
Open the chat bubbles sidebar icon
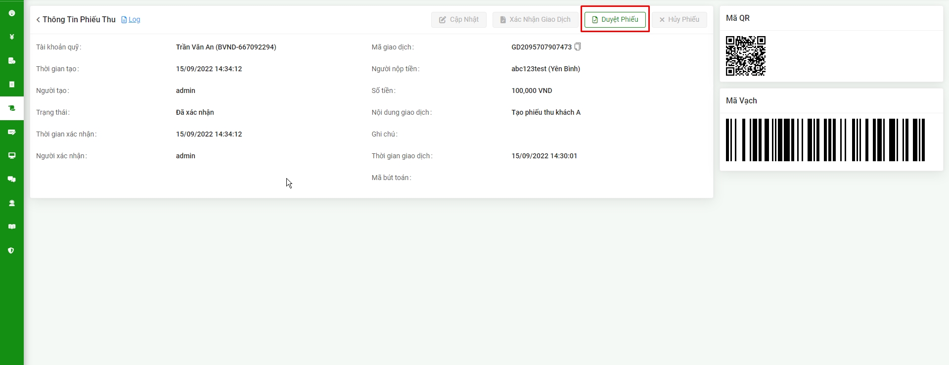[12, 180]
